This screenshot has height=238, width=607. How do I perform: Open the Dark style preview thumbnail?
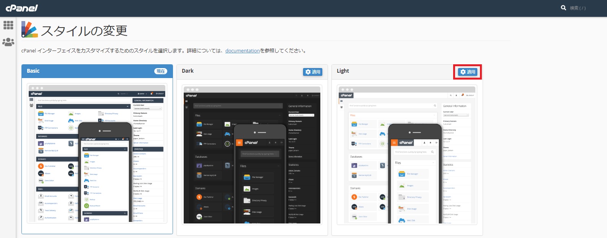click(252, 155)
